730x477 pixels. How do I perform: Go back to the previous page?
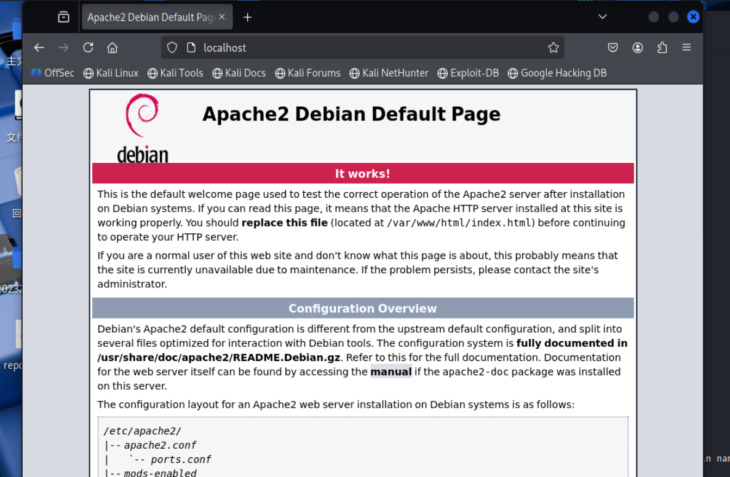(x=39, y=47)
